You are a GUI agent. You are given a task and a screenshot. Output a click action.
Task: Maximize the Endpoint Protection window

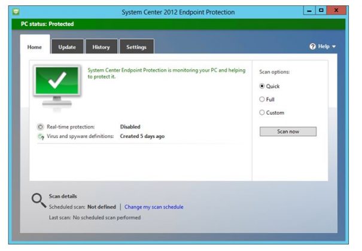[321, 11]
